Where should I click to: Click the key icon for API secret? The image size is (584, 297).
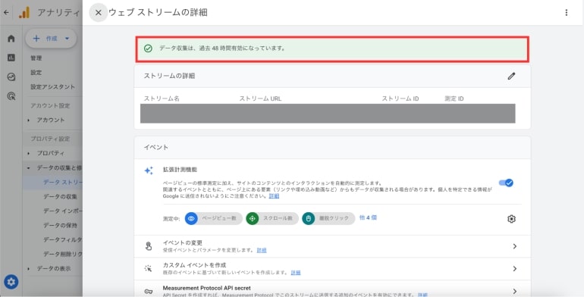[149, 292]
